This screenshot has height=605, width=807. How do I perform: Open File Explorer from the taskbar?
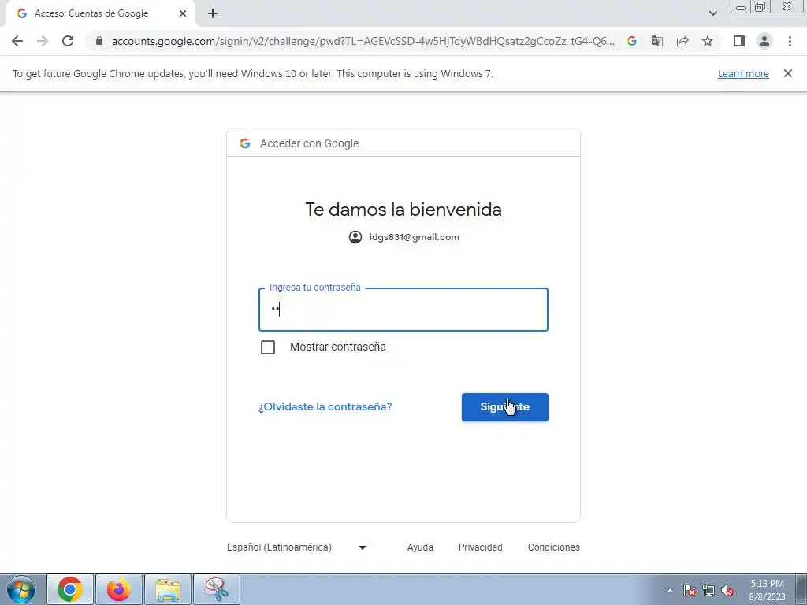[x=168, y=589]
